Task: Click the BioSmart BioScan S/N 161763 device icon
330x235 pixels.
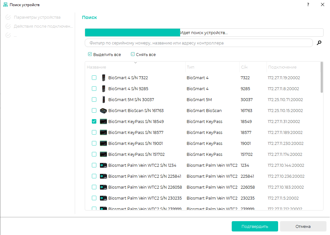Action: pos(103,110)
